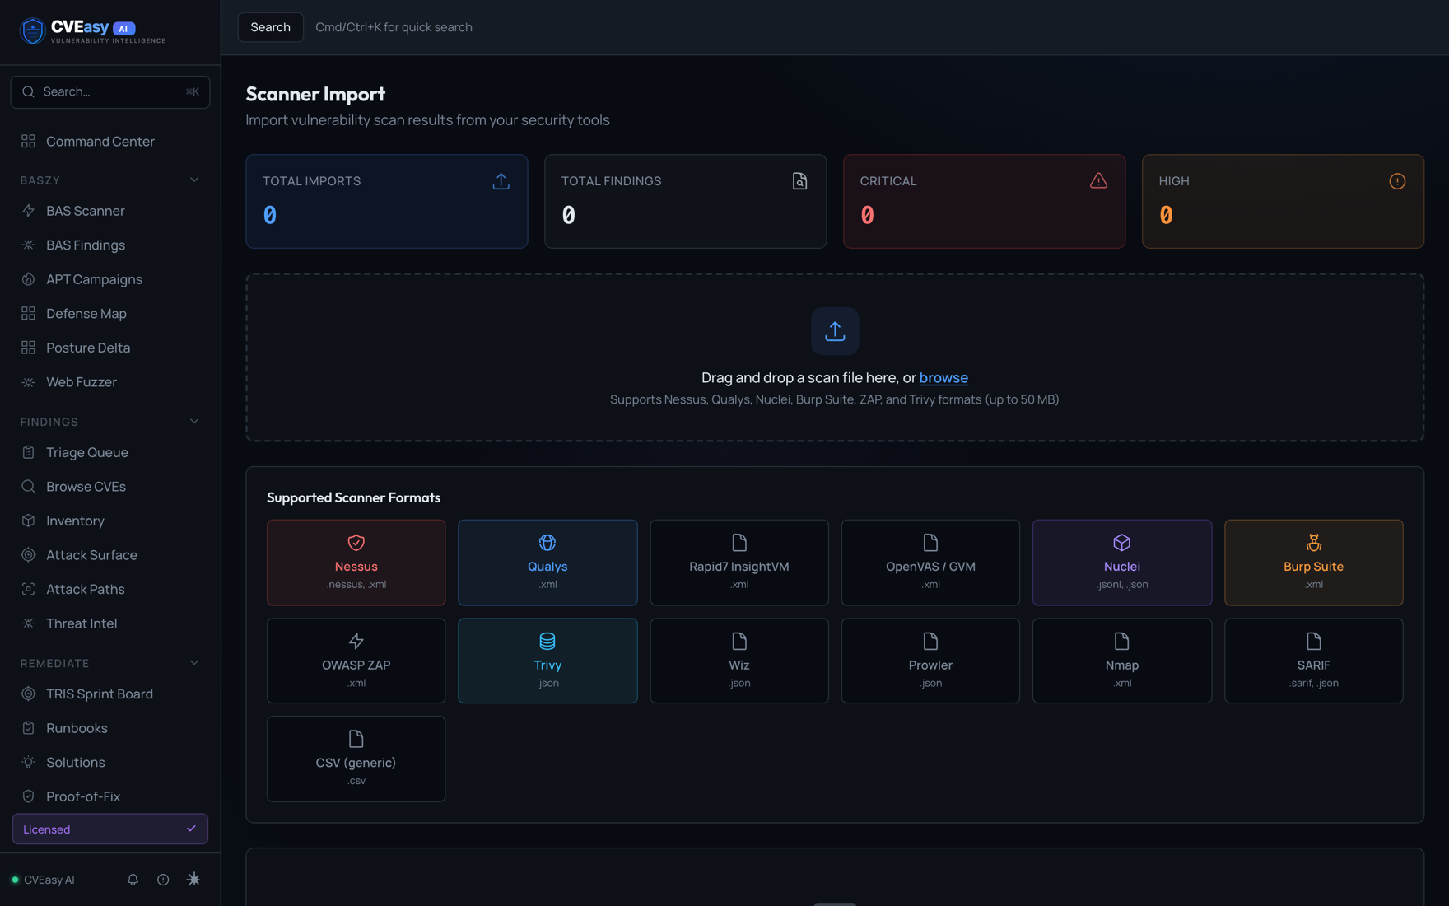The width and height of the screenshot is (1449, 906).
Task: Select the CSV (generic) format card
Action: 356,759
